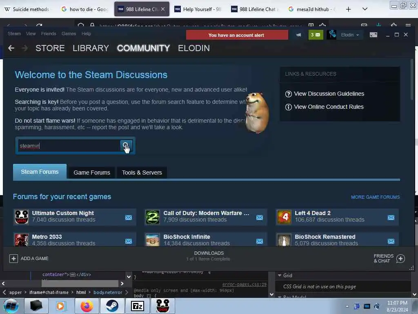Switch to the Tools & Servers tab
Viewport: 418px width, 314px height.
click(142, 173)
